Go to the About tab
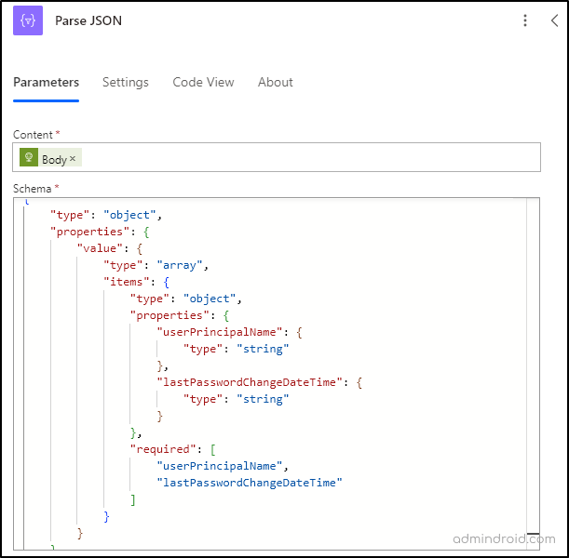 [x=276, y=82]
